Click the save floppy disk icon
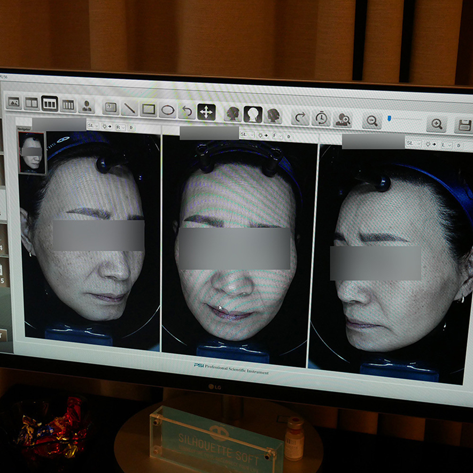 tap(464, 126)
